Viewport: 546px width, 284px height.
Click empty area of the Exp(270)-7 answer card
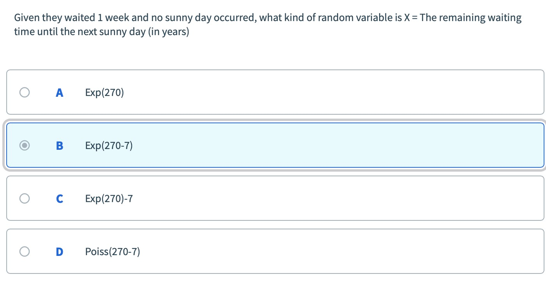[x=331, y=199]
